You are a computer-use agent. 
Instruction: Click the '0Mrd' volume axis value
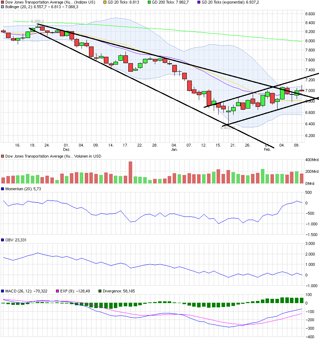click(310, 183)
